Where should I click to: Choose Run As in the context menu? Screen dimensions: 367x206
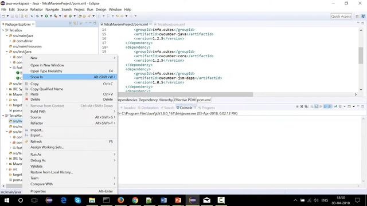70,154
